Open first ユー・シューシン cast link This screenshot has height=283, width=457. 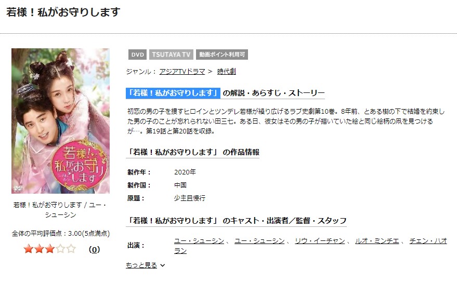(x=199, y=241)
